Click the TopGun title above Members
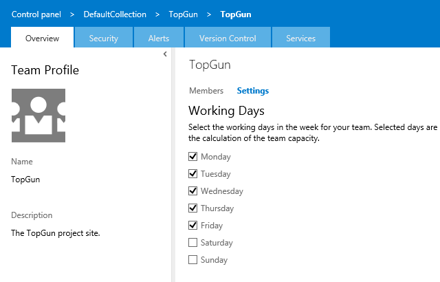This screenshot has width=440, height=282. 210,65
